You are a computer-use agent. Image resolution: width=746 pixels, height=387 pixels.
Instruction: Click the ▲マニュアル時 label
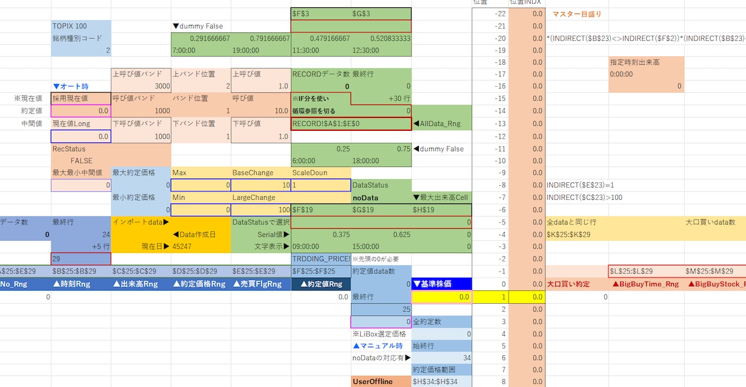[x=381, y=346]
